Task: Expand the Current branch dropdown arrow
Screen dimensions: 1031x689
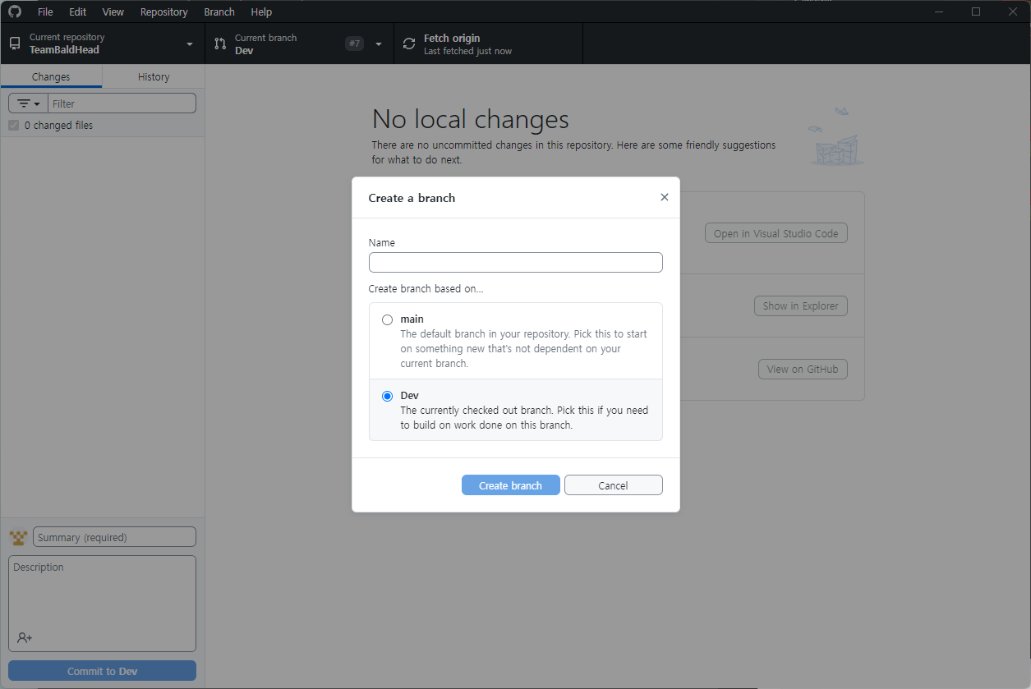Action: [x=379, y=44]
